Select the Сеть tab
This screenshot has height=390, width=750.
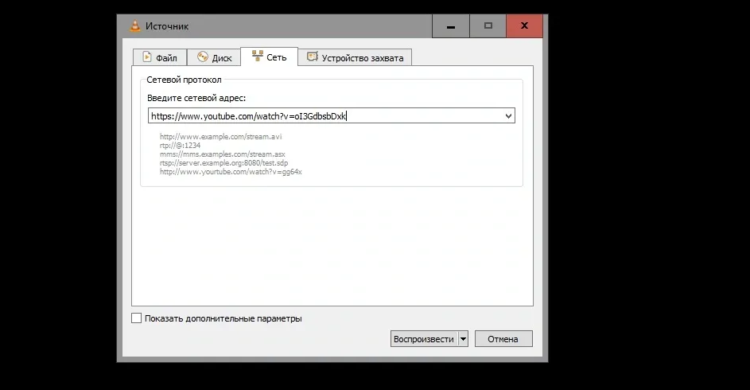coord(270,57)
